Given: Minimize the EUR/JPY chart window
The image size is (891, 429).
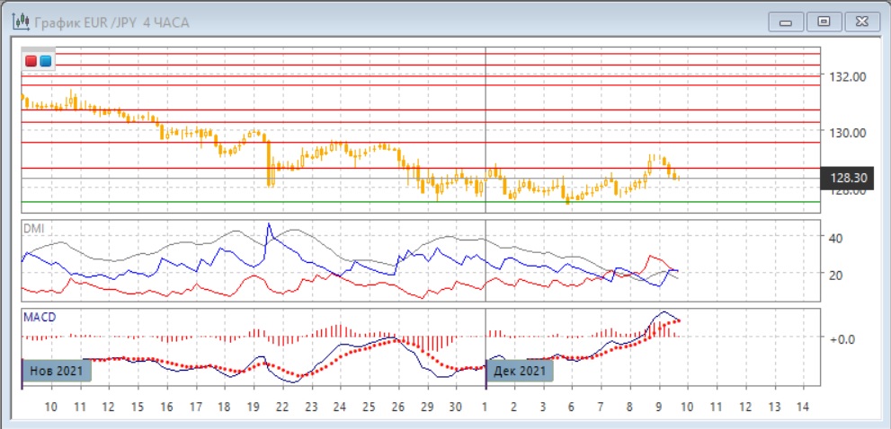Looking at the screenshot, I should pos(786,21).
